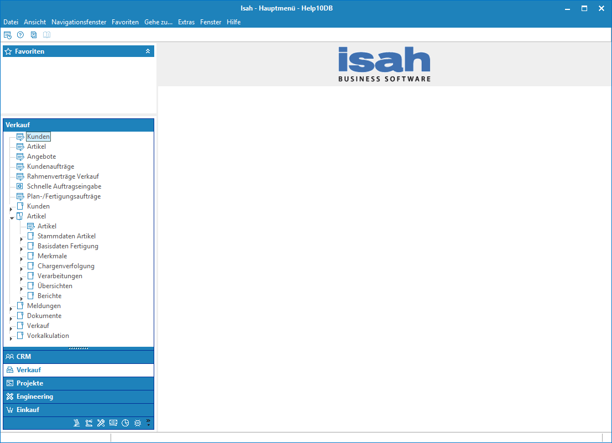Open the Ansicht menu
Image resolution: width=612 pixels, height=443 pixels.
pos(35,22)
